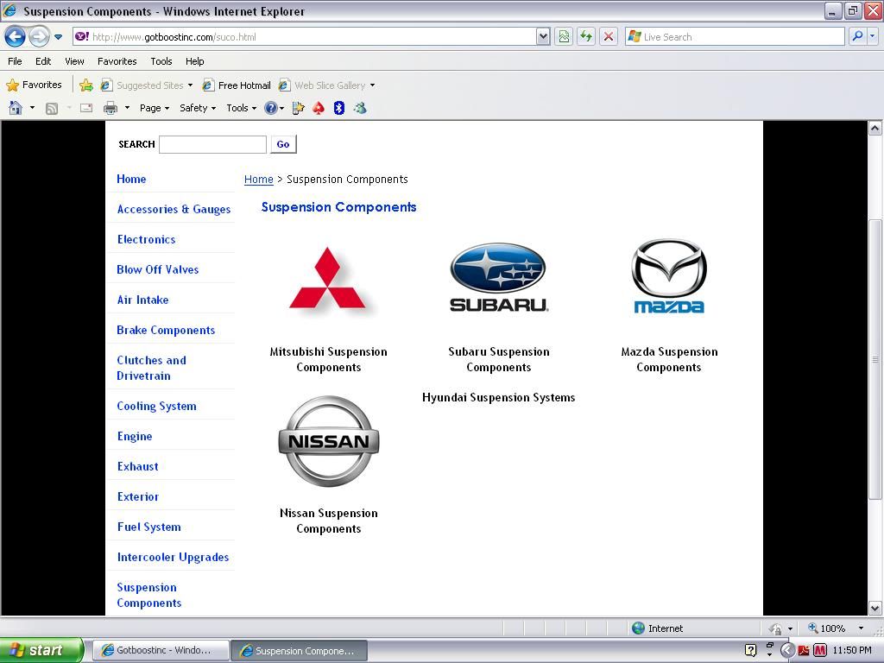Screen dimensions: 884x663
Task: Click the red poker spade toolbar icon
Action: 319,108
